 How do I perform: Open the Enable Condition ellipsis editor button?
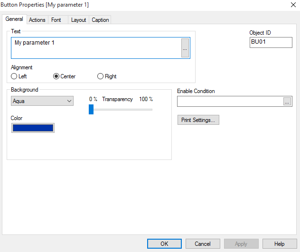pos(287,102)
